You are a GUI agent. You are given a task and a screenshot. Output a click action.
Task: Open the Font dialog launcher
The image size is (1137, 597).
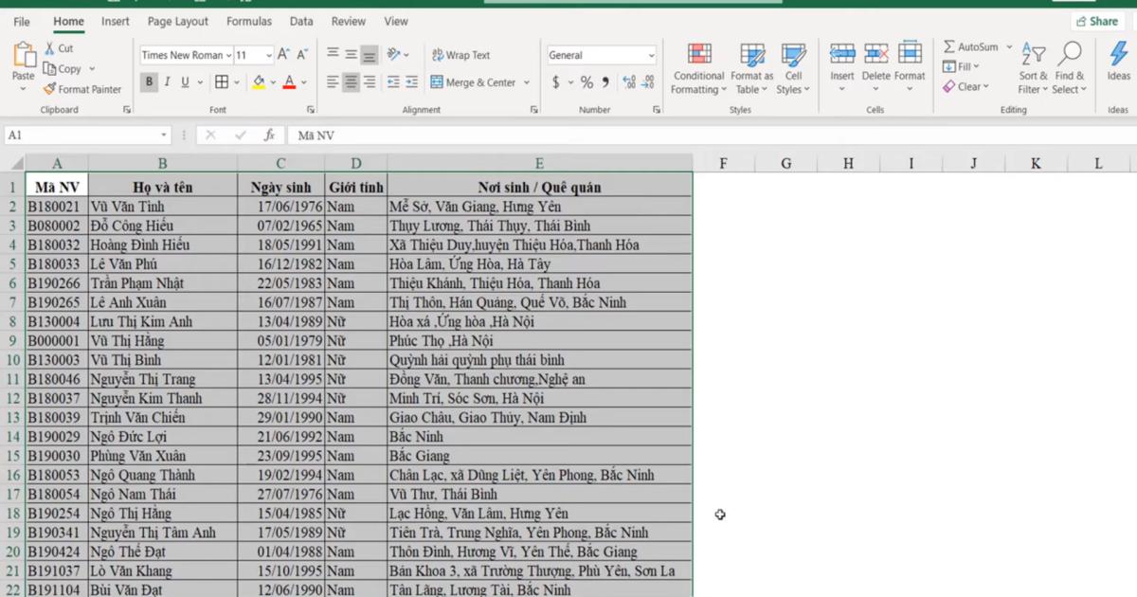click(311, 110)
